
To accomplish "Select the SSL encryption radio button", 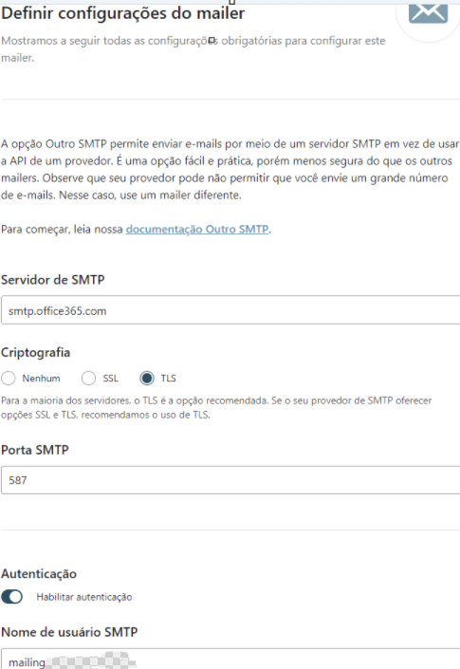I will (88, 378).
